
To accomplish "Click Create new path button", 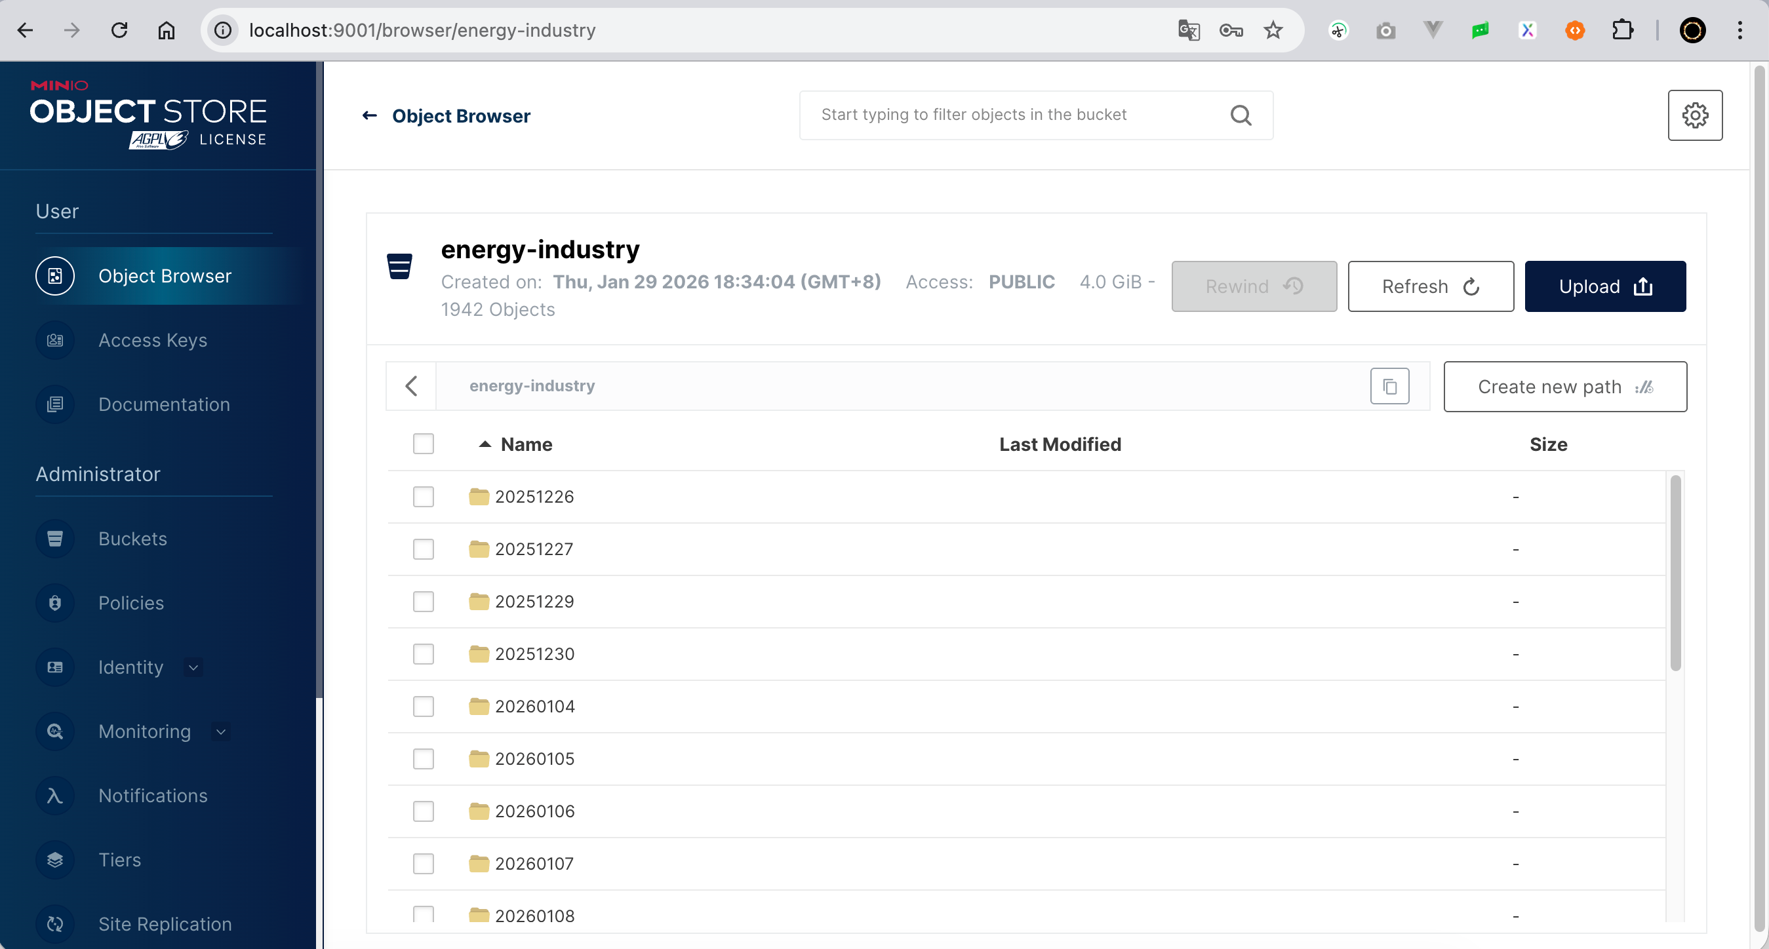I will point(1564,387).
